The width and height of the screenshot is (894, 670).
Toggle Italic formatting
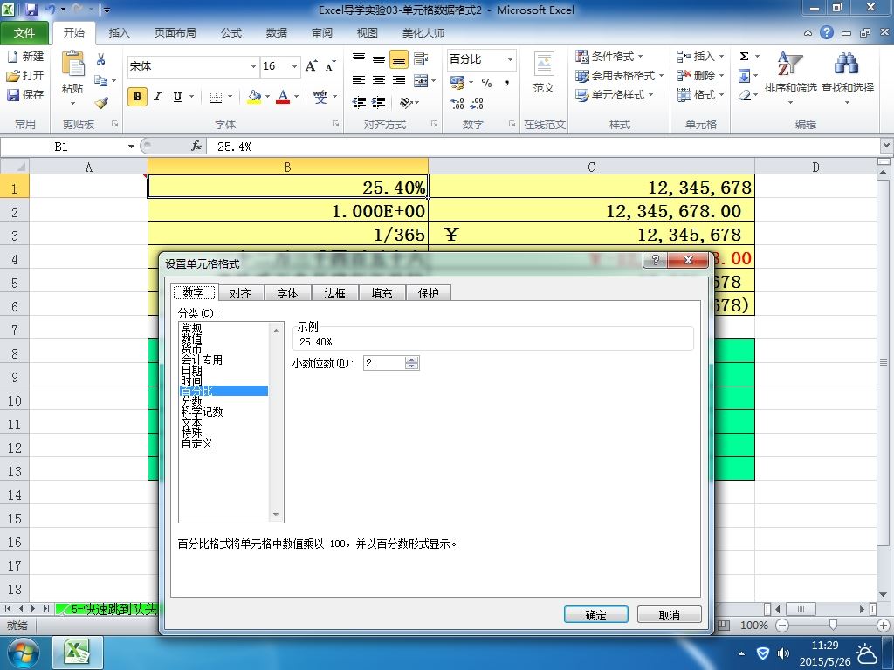(157, 97)
